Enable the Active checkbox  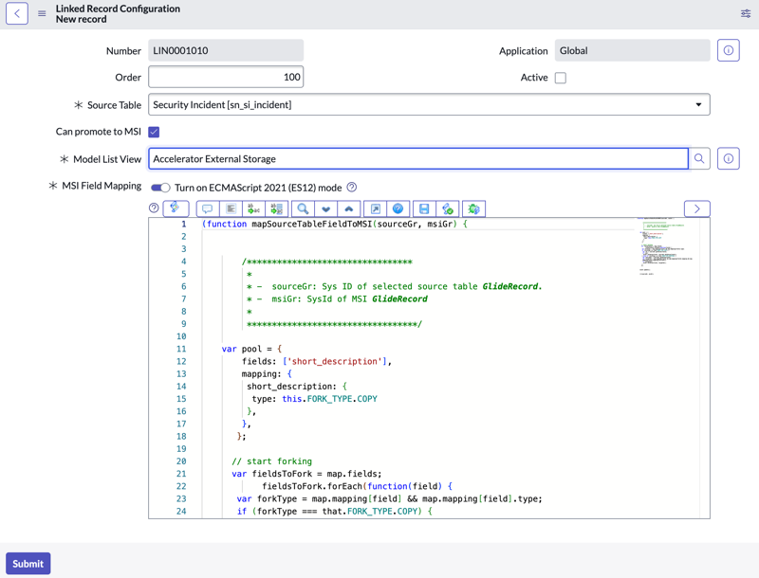point(561,78)
